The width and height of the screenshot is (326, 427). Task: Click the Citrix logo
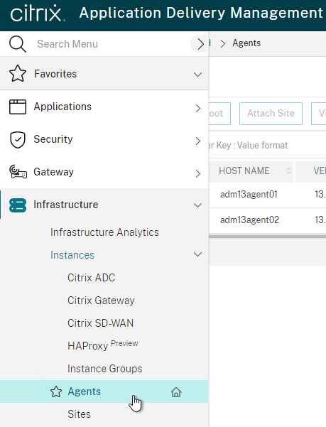[37, 13]
